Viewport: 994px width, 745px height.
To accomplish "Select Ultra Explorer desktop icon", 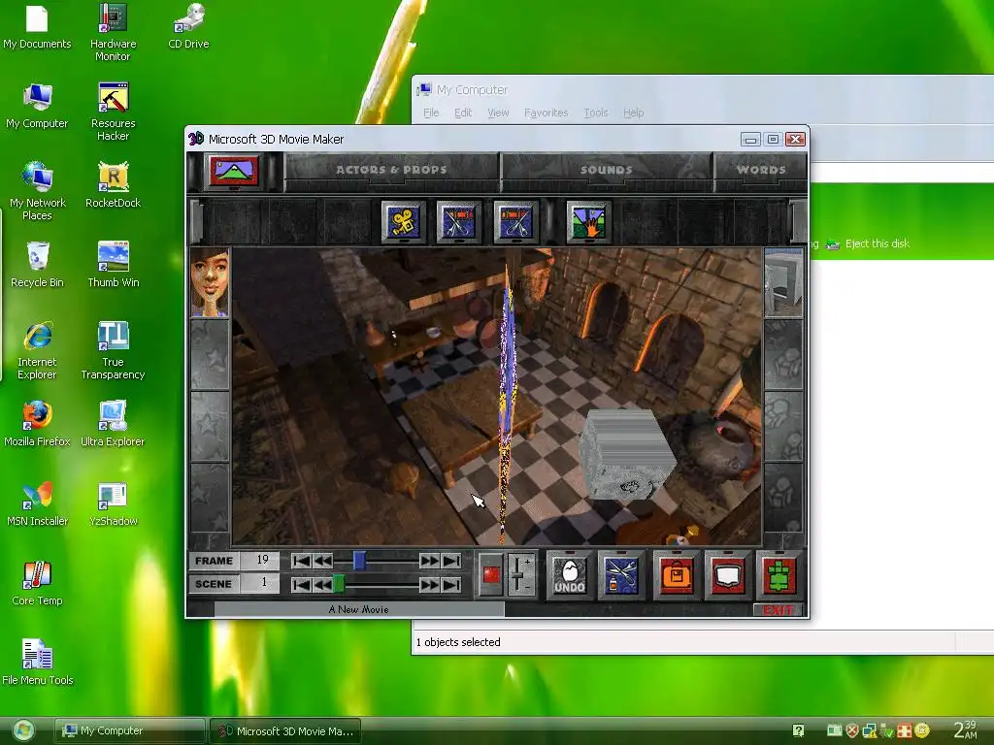I will [113, 425].
